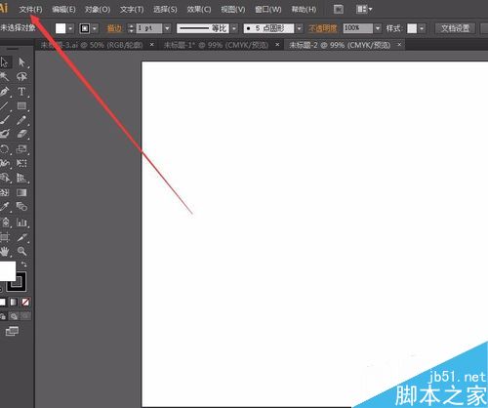Viewport: 488px width, 408px height.
Task: Open the 描边 stroke panel link
Action: coord(114,28)
